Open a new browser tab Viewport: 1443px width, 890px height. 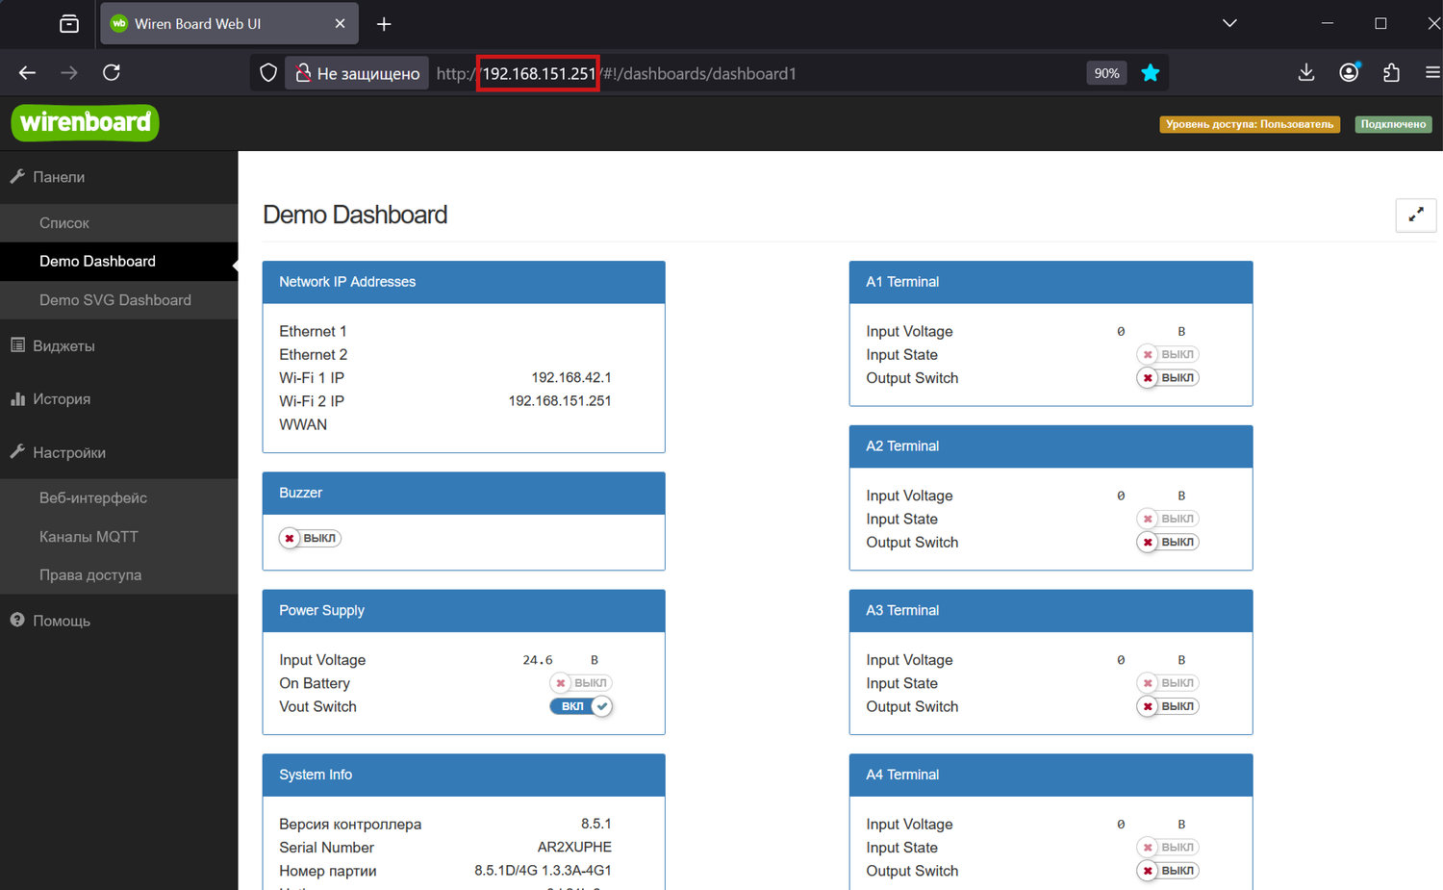pyautogui.click(x=384, y=24)
